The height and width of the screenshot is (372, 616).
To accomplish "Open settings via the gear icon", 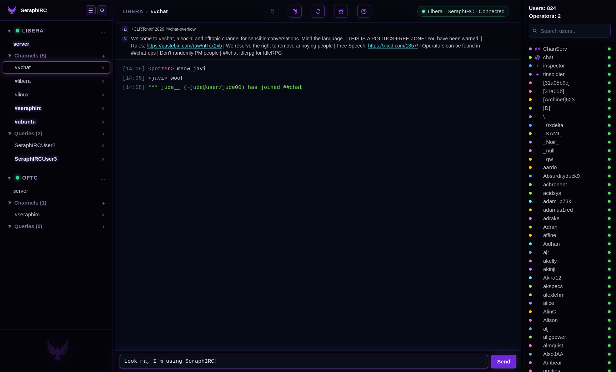I will click(x=102, y=10).
